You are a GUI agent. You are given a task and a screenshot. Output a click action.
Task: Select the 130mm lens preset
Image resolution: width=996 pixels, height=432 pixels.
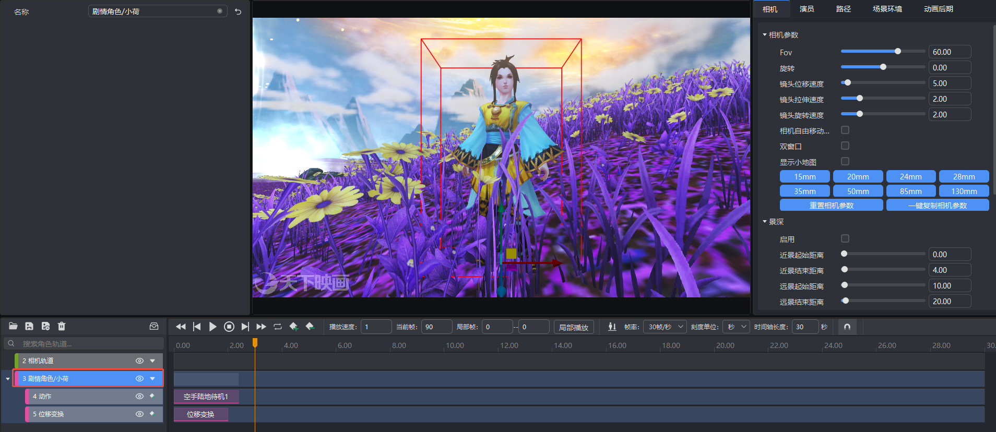coord(964,191)
